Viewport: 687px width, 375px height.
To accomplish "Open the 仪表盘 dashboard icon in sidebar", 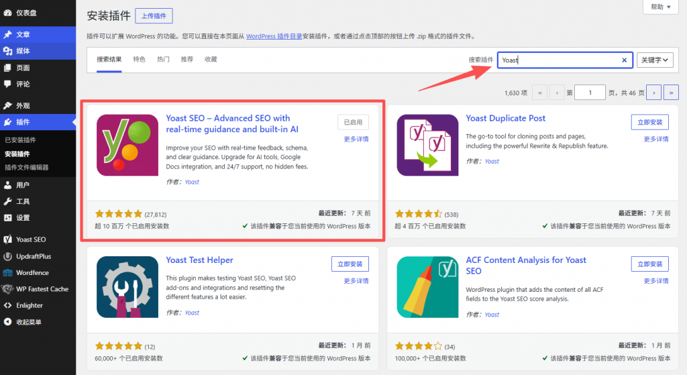I will pyautogui.click(x=7, y=13).
